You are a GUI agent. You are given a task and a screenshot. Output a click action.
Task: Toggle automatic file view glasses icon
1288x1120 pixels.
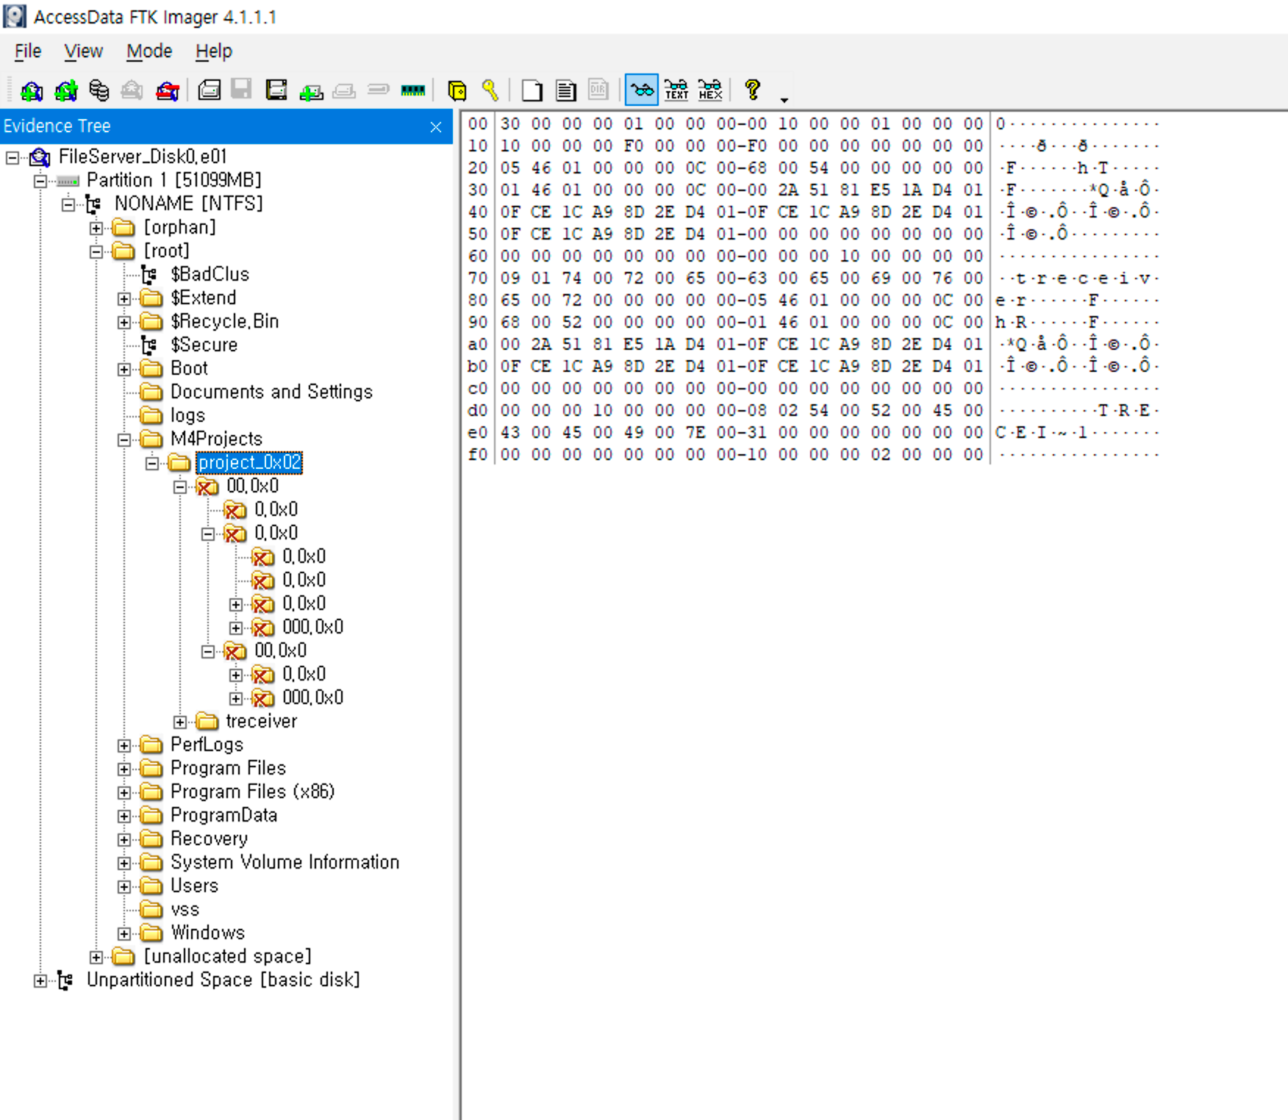(x=642, y=90)
